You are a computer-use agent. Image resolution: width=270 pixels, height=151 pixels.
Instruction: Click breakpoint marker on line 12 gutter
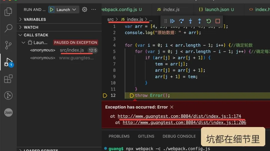[x=105, y=95]
